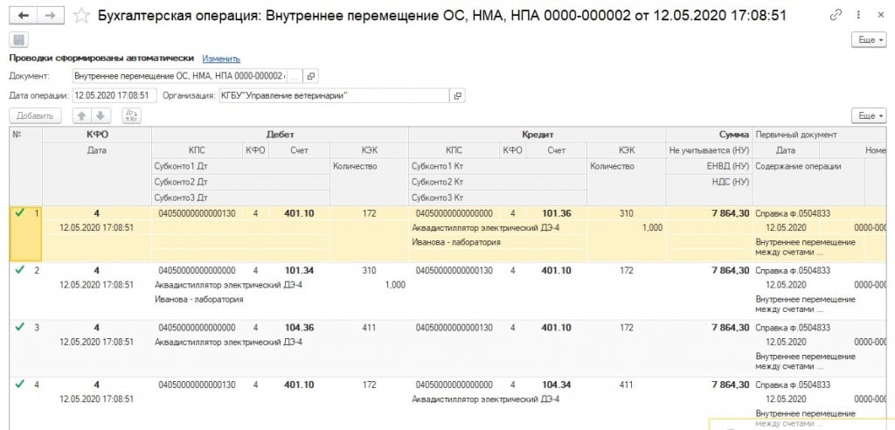Toggle green checkmark of row 1
Viewport: 895px width, 430px height.
click(x=19, y=213)
